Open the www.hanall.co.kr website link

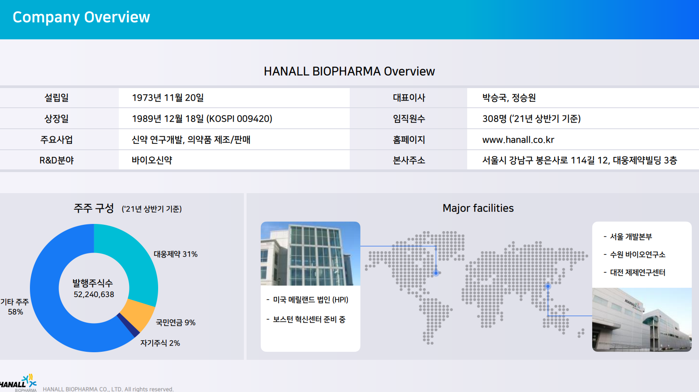tap(518, 139)
